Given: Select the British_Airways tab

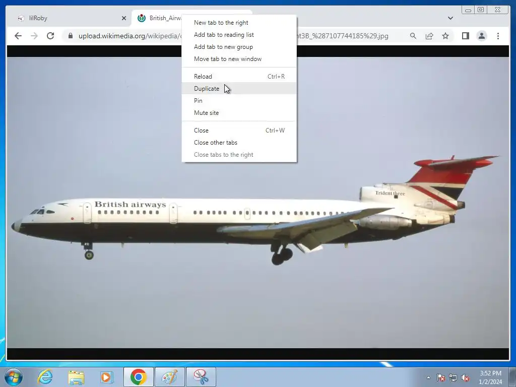Looking at the screenshot, I should tap(159, 18).
